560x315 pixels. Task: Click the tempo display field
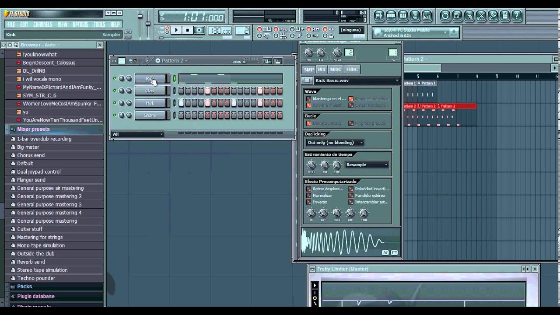220,31
